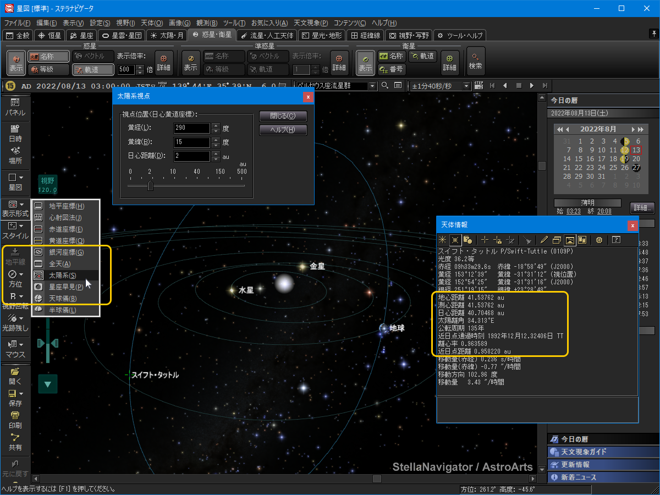Increase 表示倍率 500 spinner
Screen dimensions: 660x495
pos(141,67)
